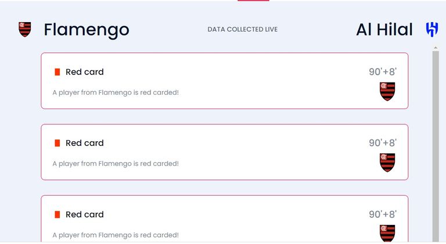The width and height of the screenshot is (446, 244).
Task: Select the middle event card's Red card title
Action: click(85, 143)
